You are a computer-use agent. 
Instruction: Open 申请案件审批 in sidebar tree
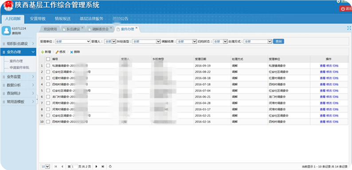coord(20,67)
